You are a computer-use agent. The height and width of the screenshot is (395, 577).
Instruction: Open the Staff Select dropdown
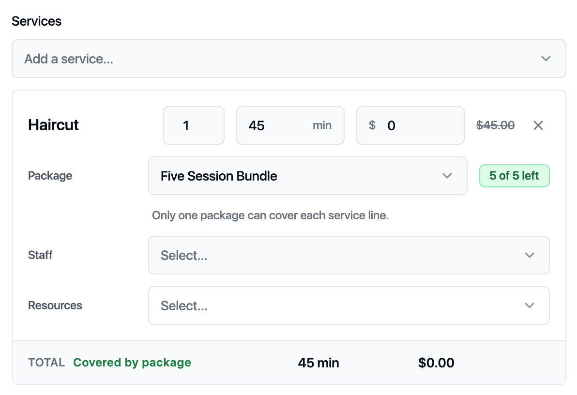349,255
